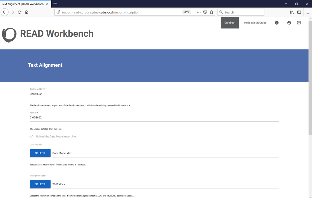Click SELECT button for Data Model file
Image resolution: width=312 pixels, height=199 pixels.
(40, 153)
